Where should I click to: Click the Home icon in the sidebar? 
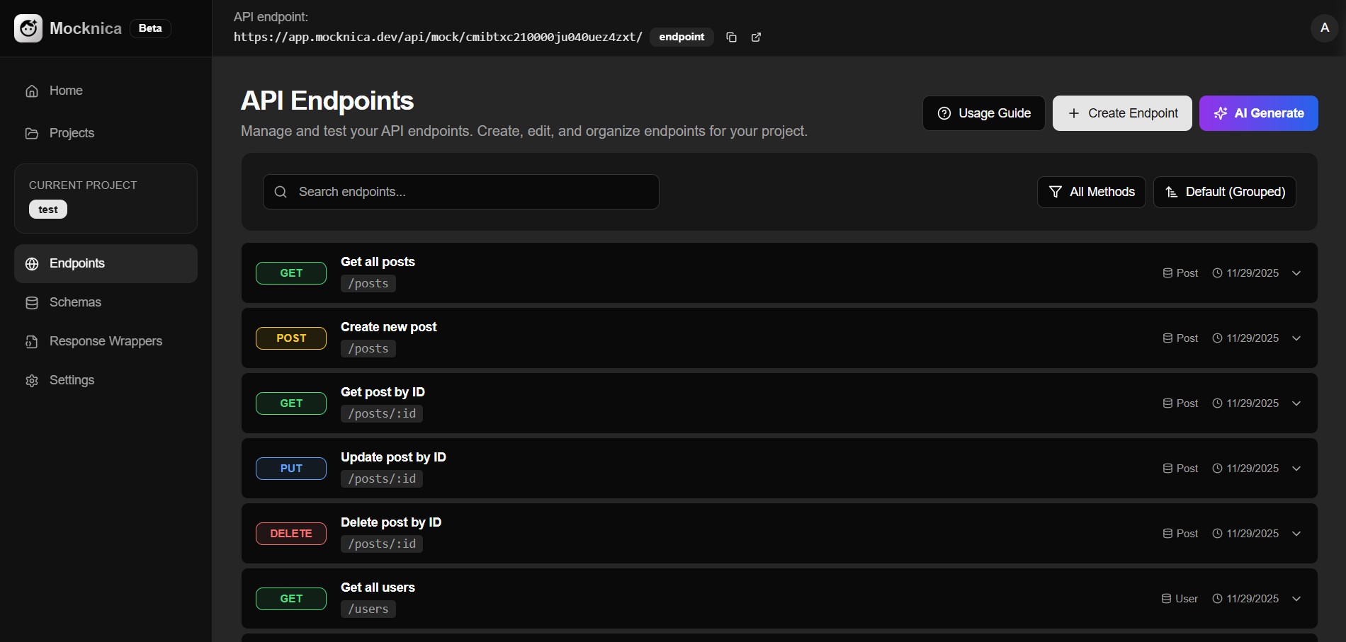(32, 91)
